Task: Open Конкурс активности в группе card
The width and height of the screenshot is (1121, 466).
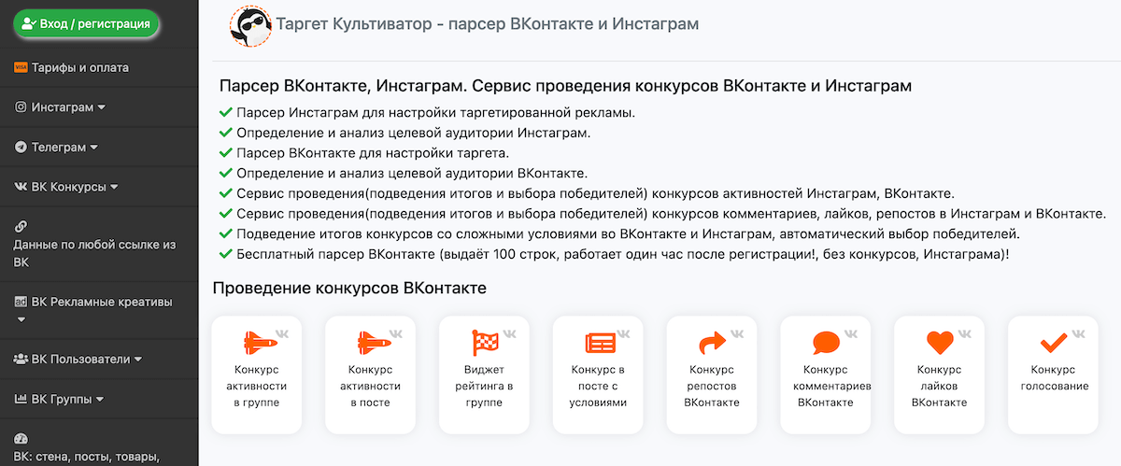Action: click(x=257, y=374)
